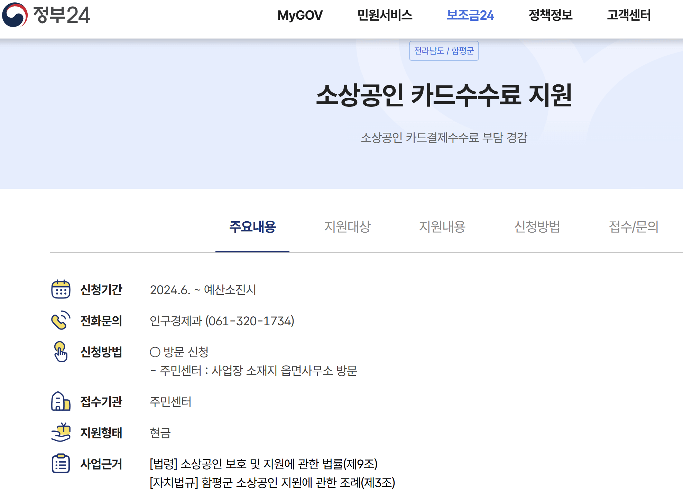The image size is (683, 502).
Task: Select the pointing-hand icon beside 신청방법
Action: click(61, 353)
